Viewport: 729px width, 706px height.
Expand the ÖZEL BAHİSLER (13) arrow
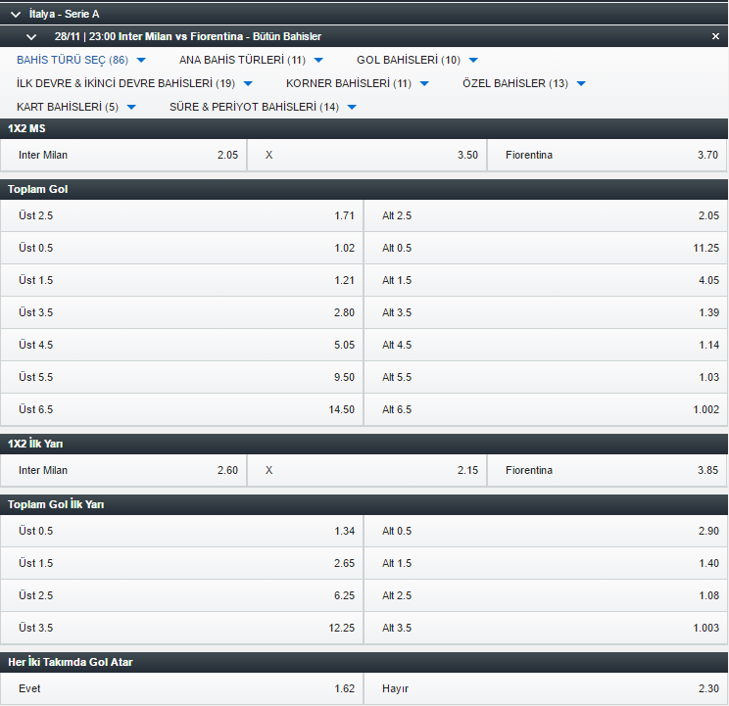pyautogui.click(x=581, y=83)
